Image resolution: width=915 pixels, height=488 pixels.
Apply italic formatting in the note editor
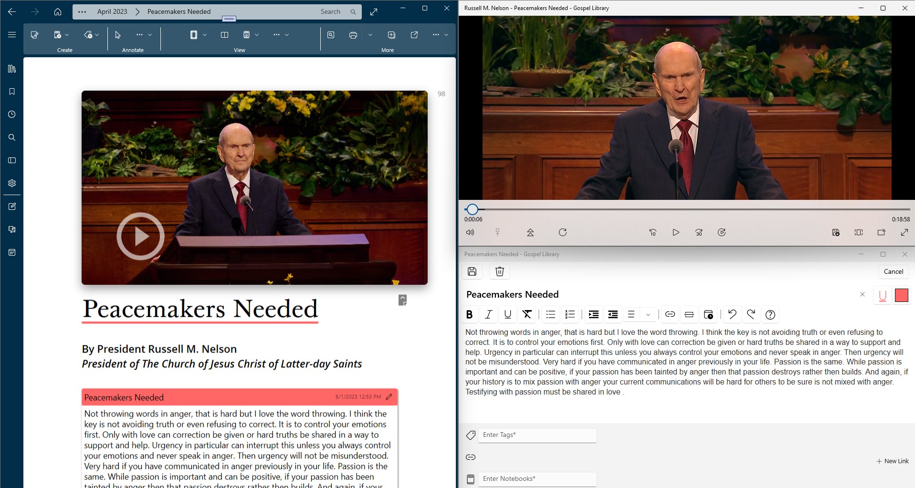click(488, 314)
